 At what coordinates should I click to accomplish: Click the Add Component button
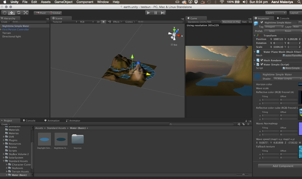[283, 166]
